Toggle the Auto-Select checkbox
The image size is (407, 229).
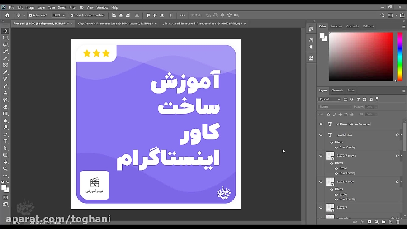click(x=31, y=15)
